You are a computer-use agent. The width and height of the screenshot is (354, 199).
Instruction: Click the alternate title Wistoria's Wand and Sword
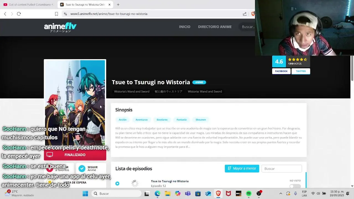132,91
